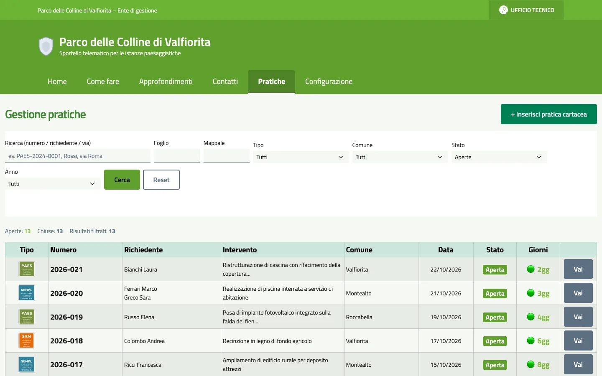Click the PAES type icon for 2026-021
Viewport: 602px width, 376px height.
tap(27, 269)
